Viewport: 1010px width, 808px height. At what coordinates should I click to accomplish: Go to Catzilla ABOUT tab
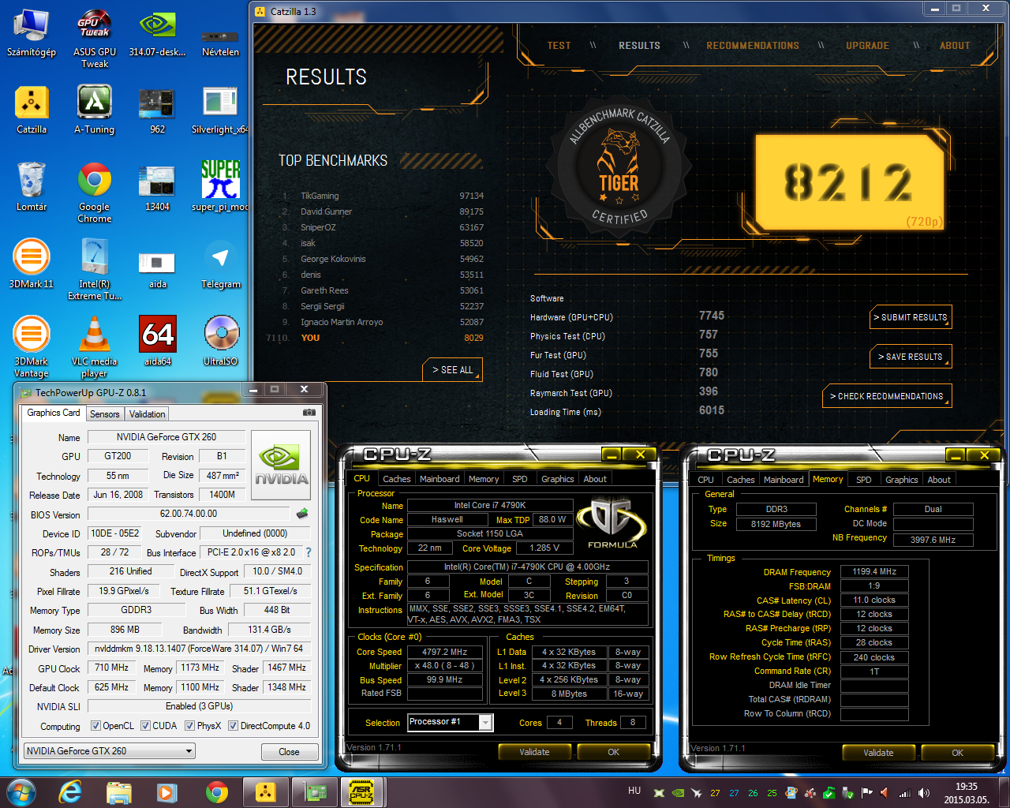[x=955, y=46]
